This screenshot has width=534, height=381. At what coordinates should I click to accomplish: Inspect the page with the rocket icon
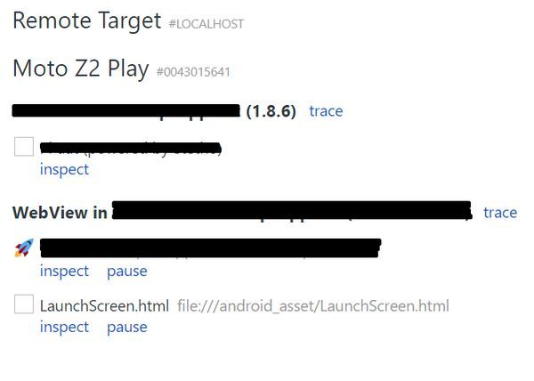(x=64, y=271)
